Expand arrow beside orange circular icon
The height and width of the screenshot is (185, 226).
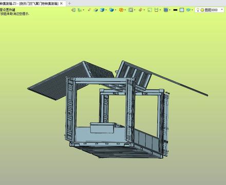125,10
